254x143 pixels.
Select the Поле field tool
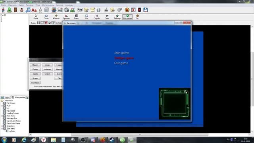pyautogui.click(x=46, y=17)
